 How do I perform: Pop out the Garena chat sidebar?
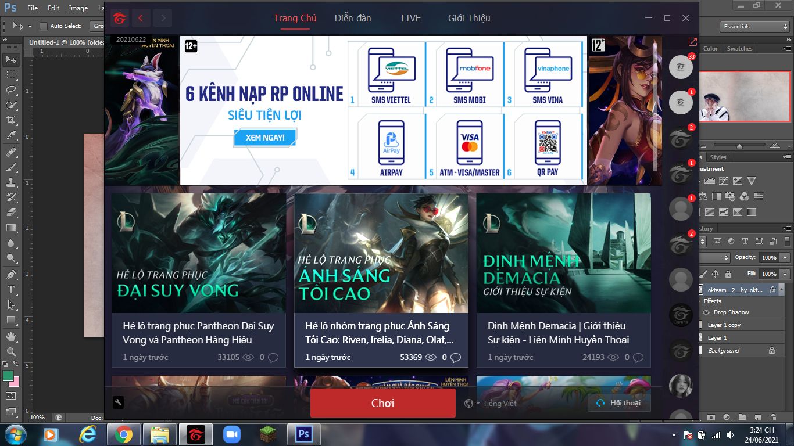pyautogui.click(x=692, y=42)
